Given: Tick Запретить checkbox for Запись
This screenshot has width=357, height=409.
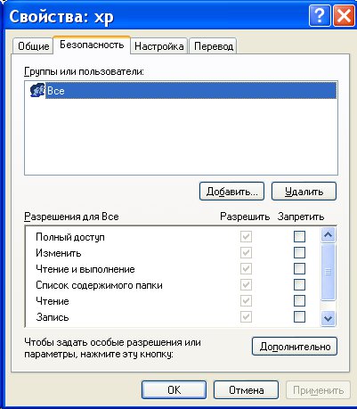Looking at the screenshot, I should [x=299, y=316].
